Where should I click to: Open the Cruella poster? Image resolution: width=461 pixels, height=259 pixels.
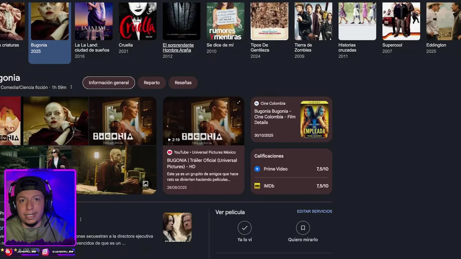tap(138, 21)
